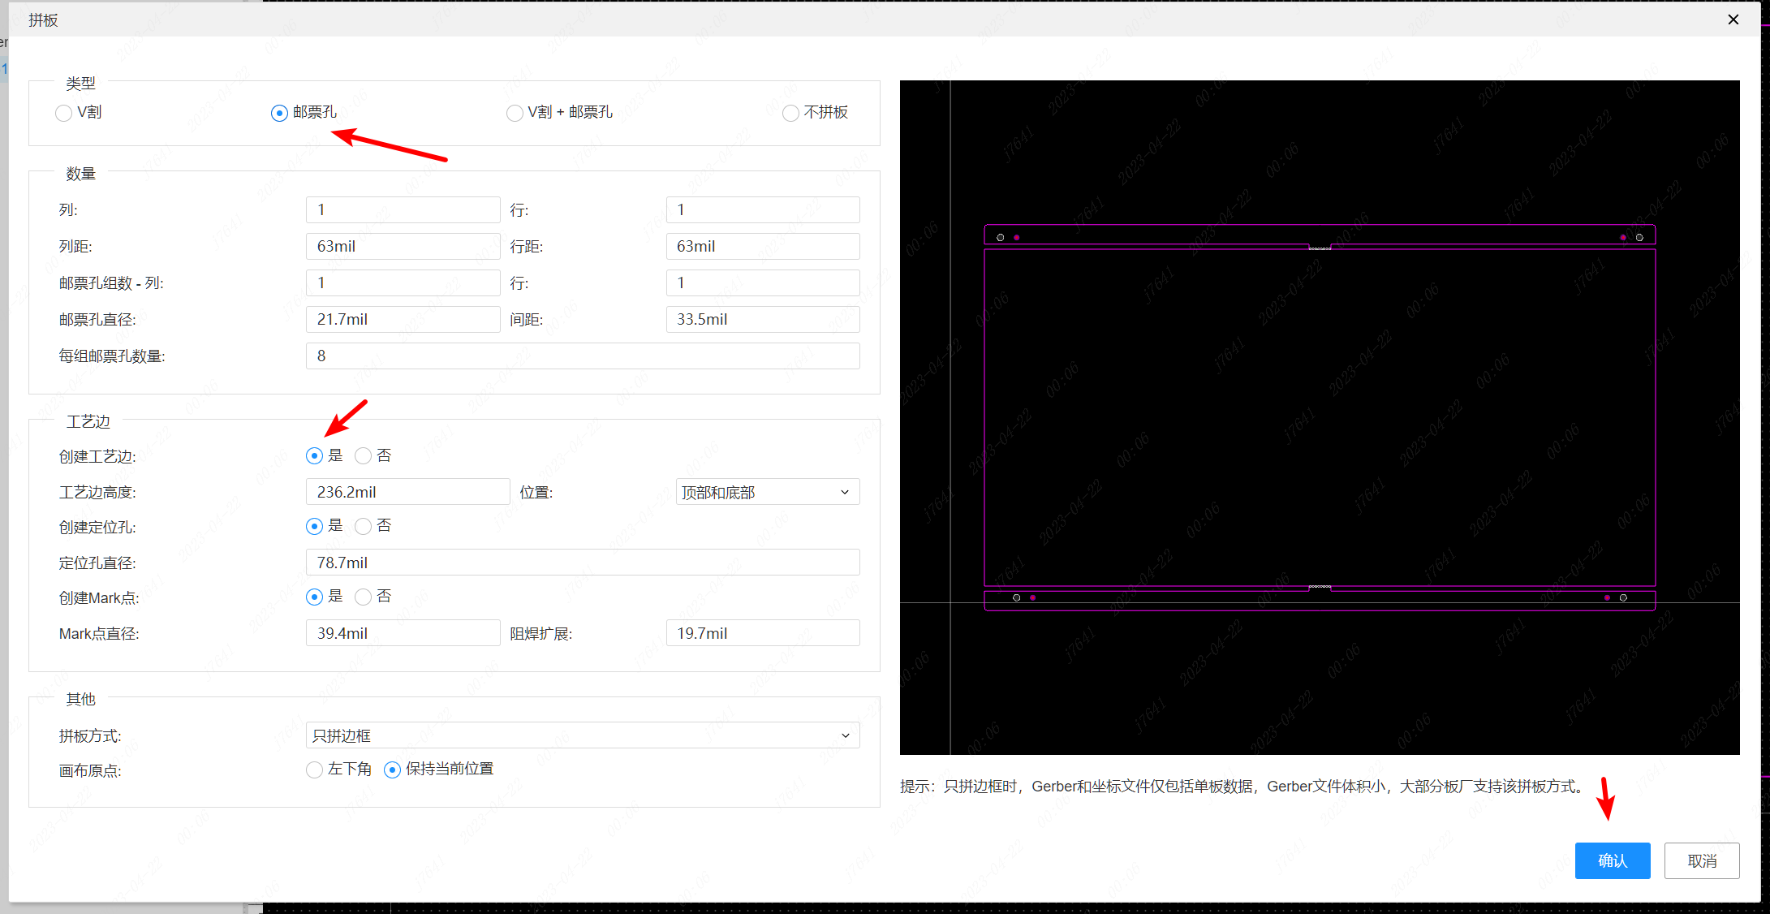Select the 邮票孔 radio button
This screenshot has width=1770, height=914.
coord(279,113)
